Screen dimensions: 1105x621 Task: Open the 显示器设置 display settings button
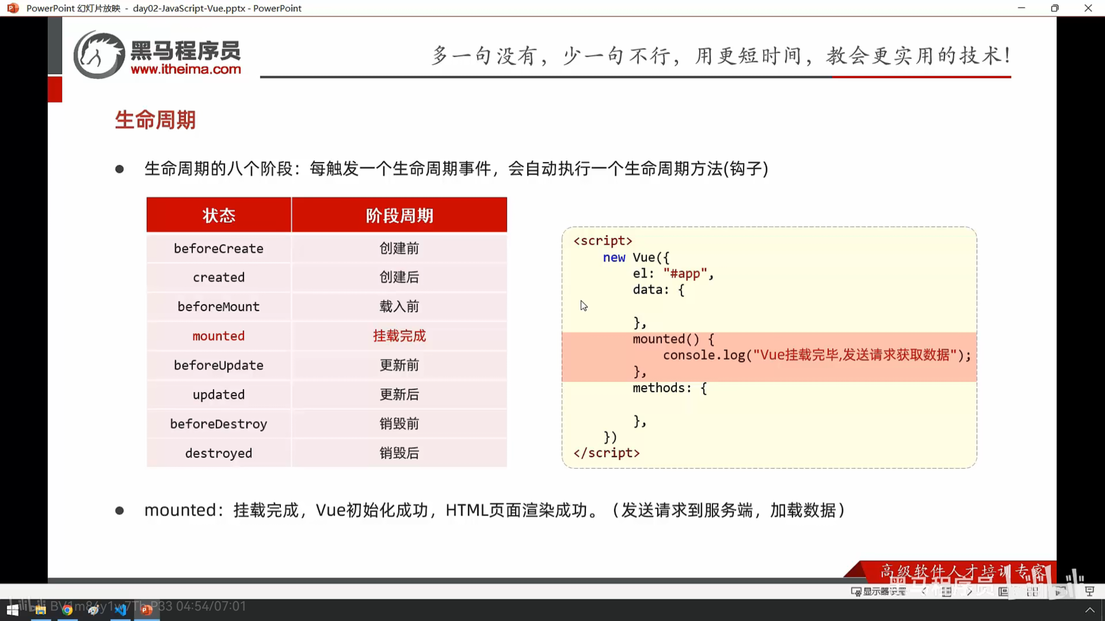pos(878,591)
